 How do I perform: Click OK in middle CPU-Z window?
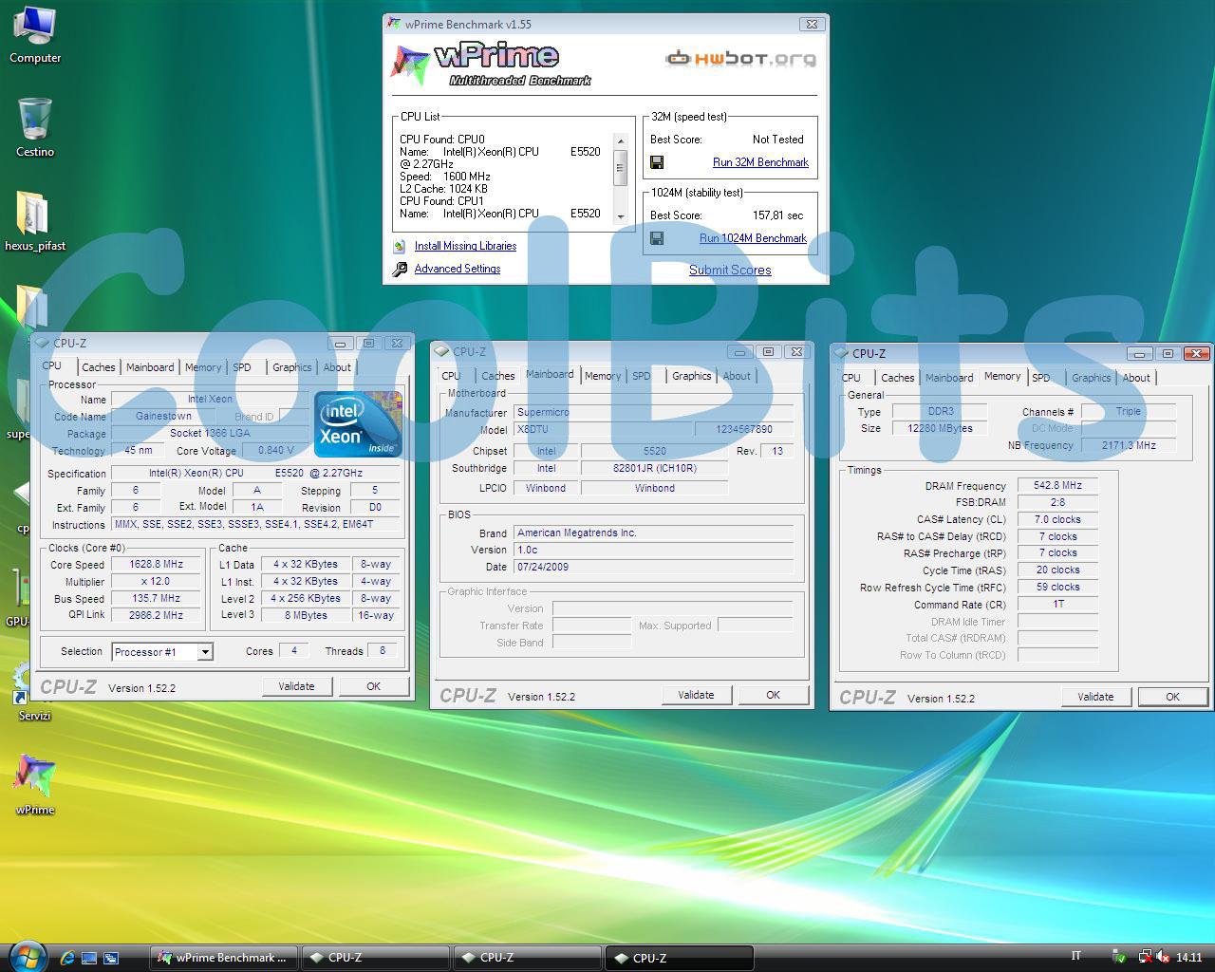click(773, 695)
